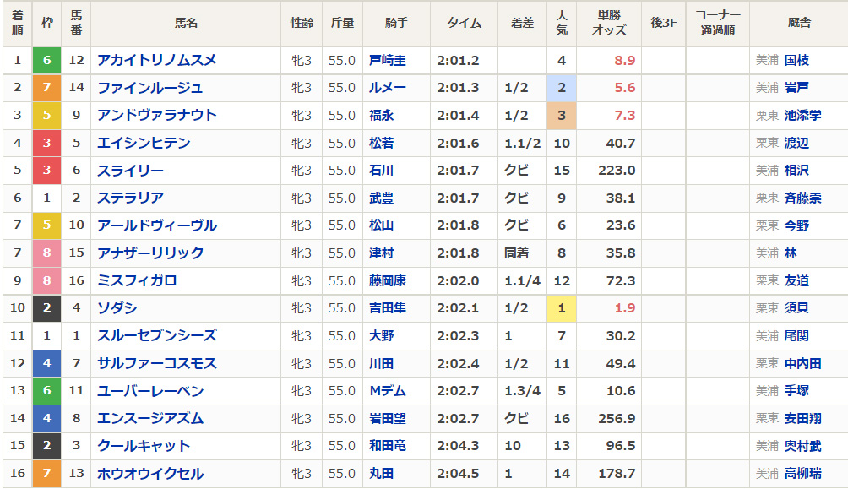Open jockey 和田竜 profile
This screenshot has width=848, height=489.
pos(387,446)
